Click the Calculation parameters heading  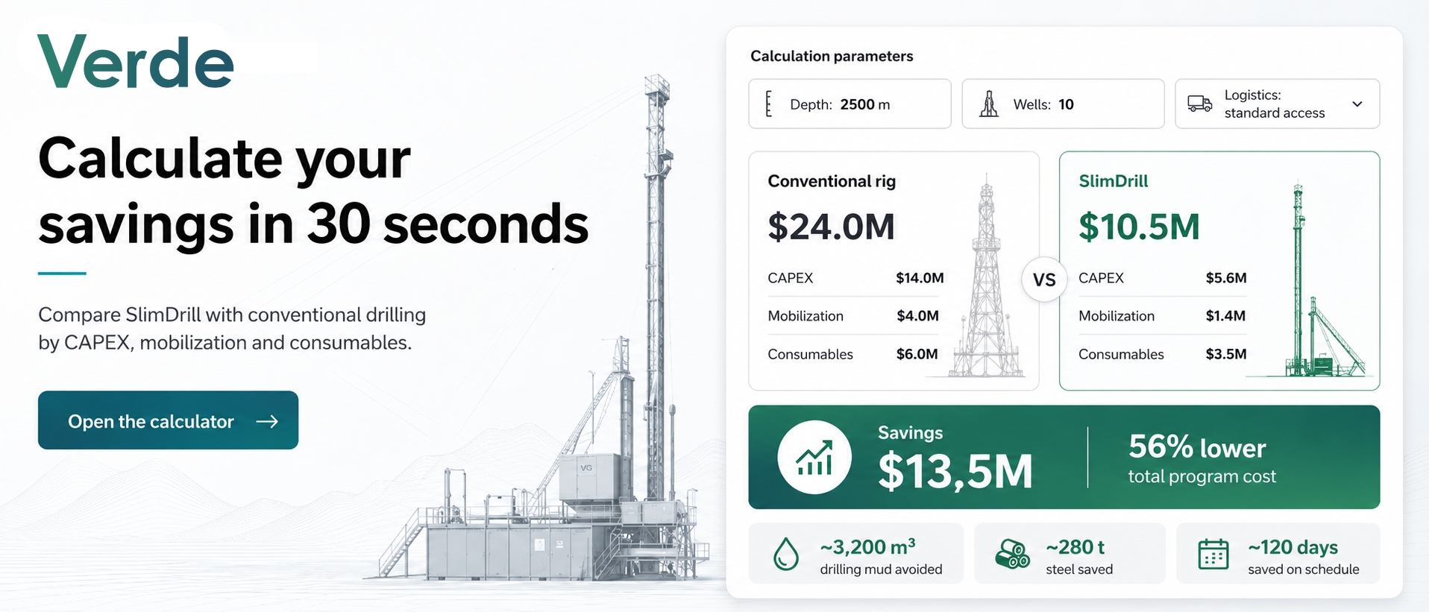click(x=832, y=56)
